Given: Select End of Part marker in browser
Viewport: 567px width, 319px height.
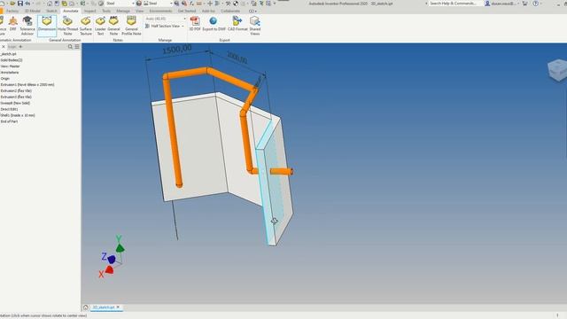Looking at the screenshot, I should 9,121.
